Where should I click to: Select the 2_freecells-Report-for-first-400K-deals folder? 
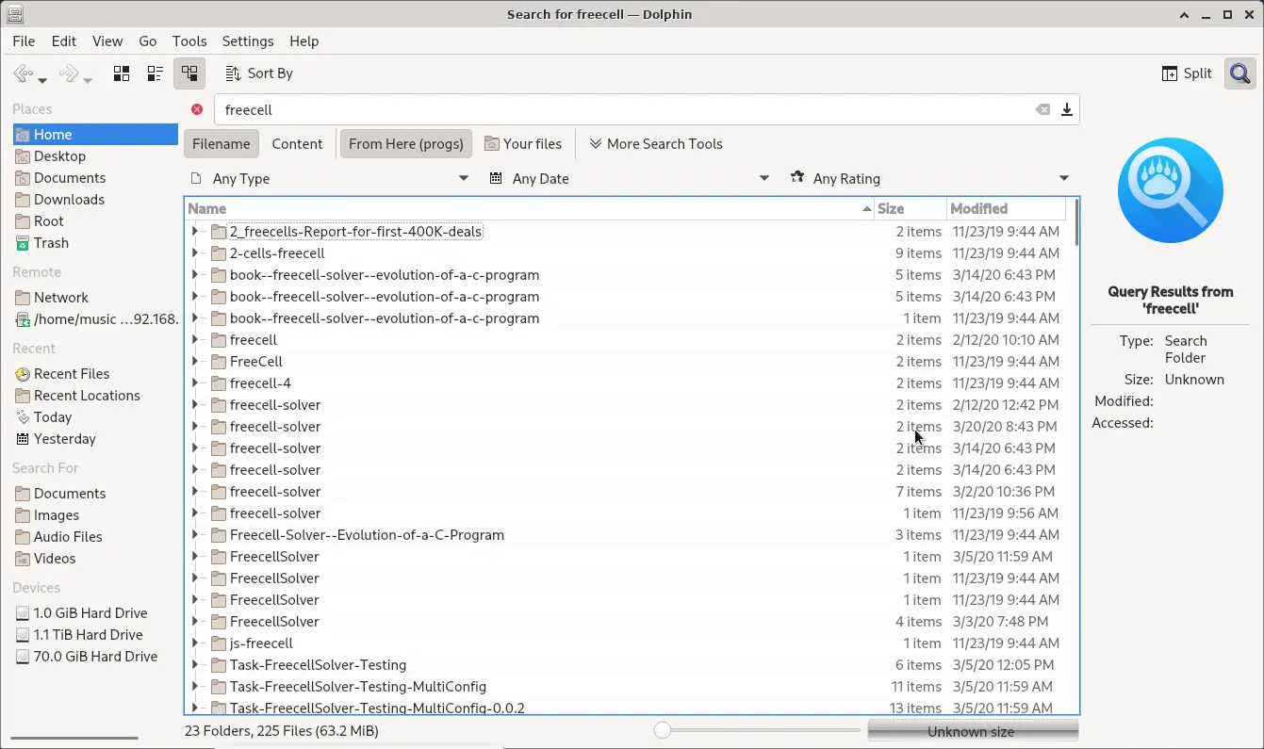tap(355, 232)
